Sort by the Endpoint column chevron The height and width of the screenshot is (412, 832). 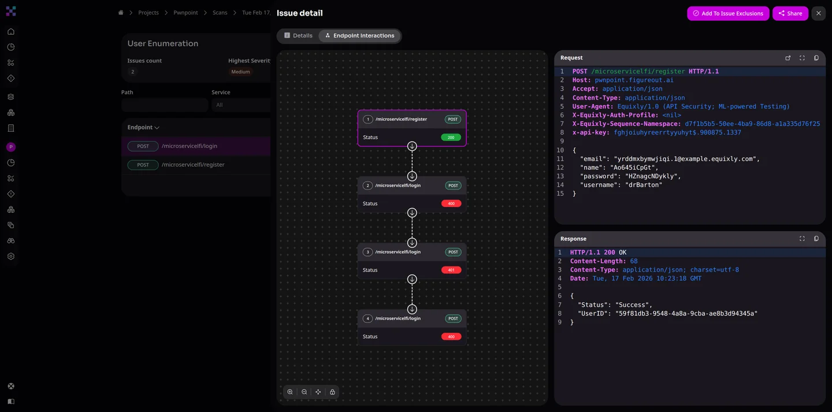click(x=157, y=128)
